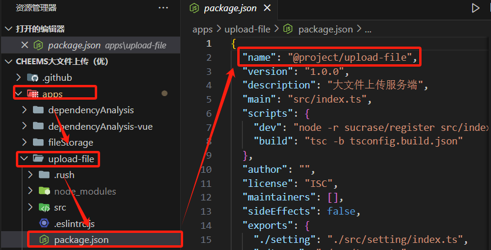491x250 pixels.
Task: Click the "@project/upload-file" name value
Action: point(350,57)
